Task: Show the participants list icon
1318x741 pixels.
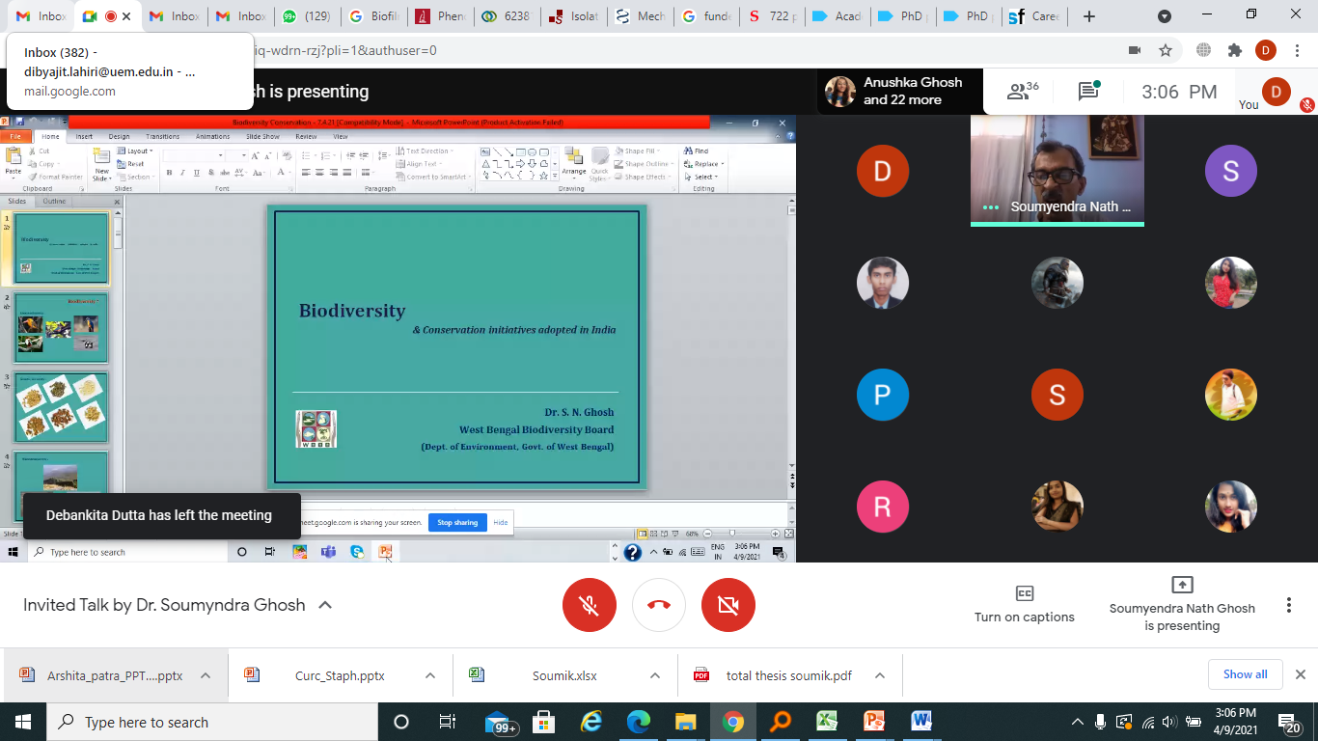Action: point(1021,92)
